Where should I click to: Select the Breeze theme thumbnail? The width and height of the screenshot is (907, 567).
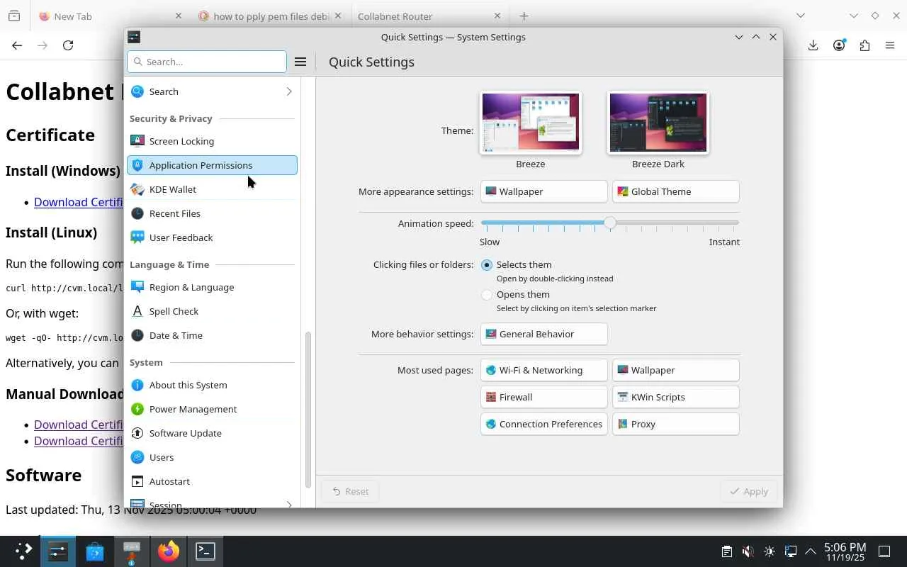(x=531, y=123)
